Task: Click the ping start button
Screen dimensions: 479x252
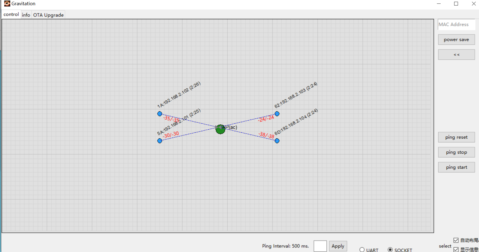Action: click(x=456, y=167)
